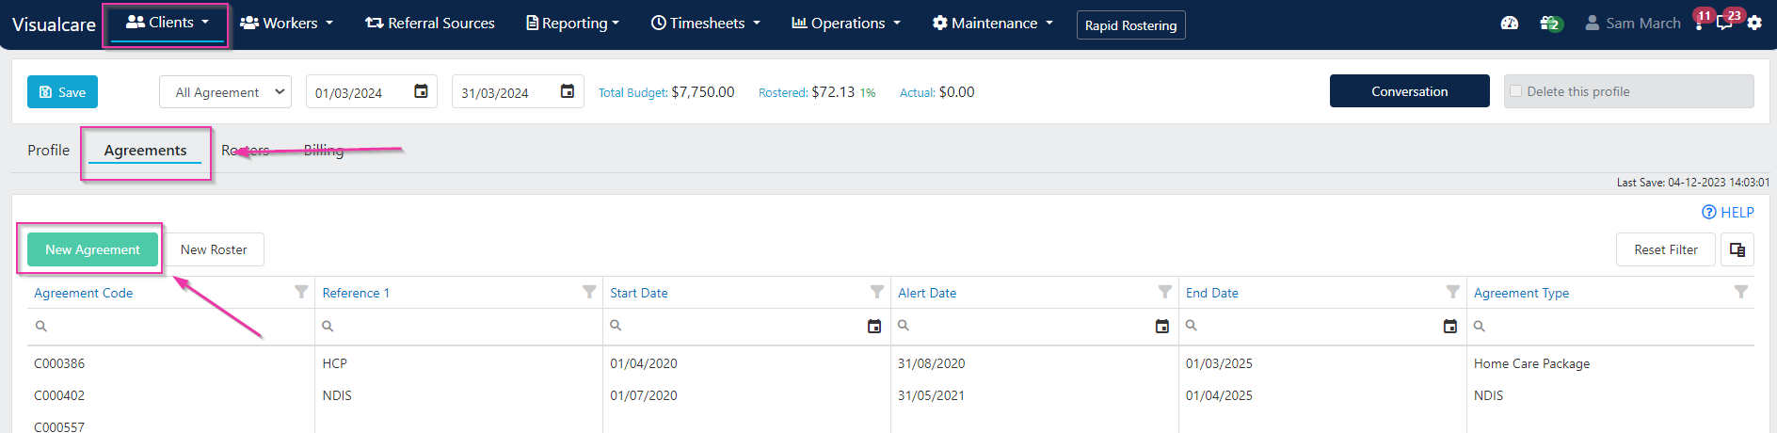Click Alert Date search magnifier icon
Image resolution: width=1777 pixels, height=433 pixels.
904,325
